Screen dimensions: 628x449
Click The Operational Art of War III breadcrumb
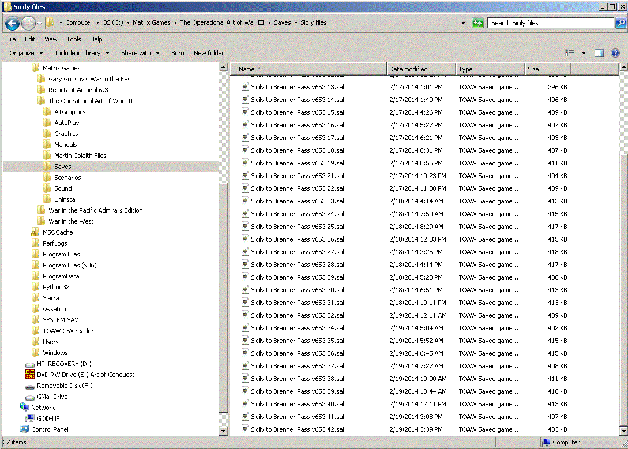[222, 23]
